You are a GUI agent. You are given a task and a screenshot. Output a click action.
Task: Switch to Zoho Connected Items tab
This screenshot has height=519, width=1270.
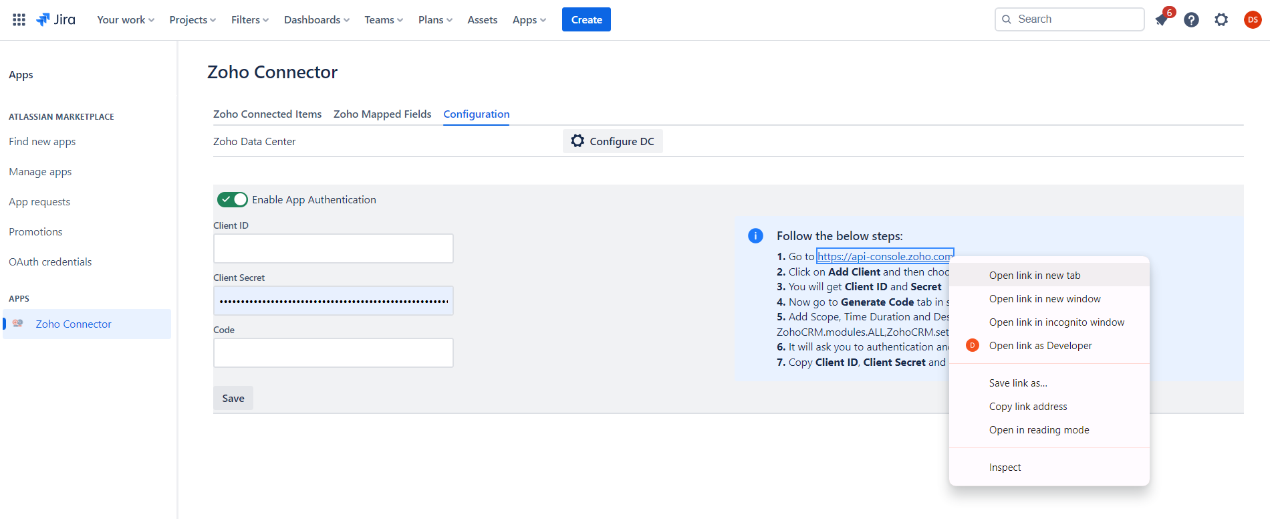pos(267,114)
